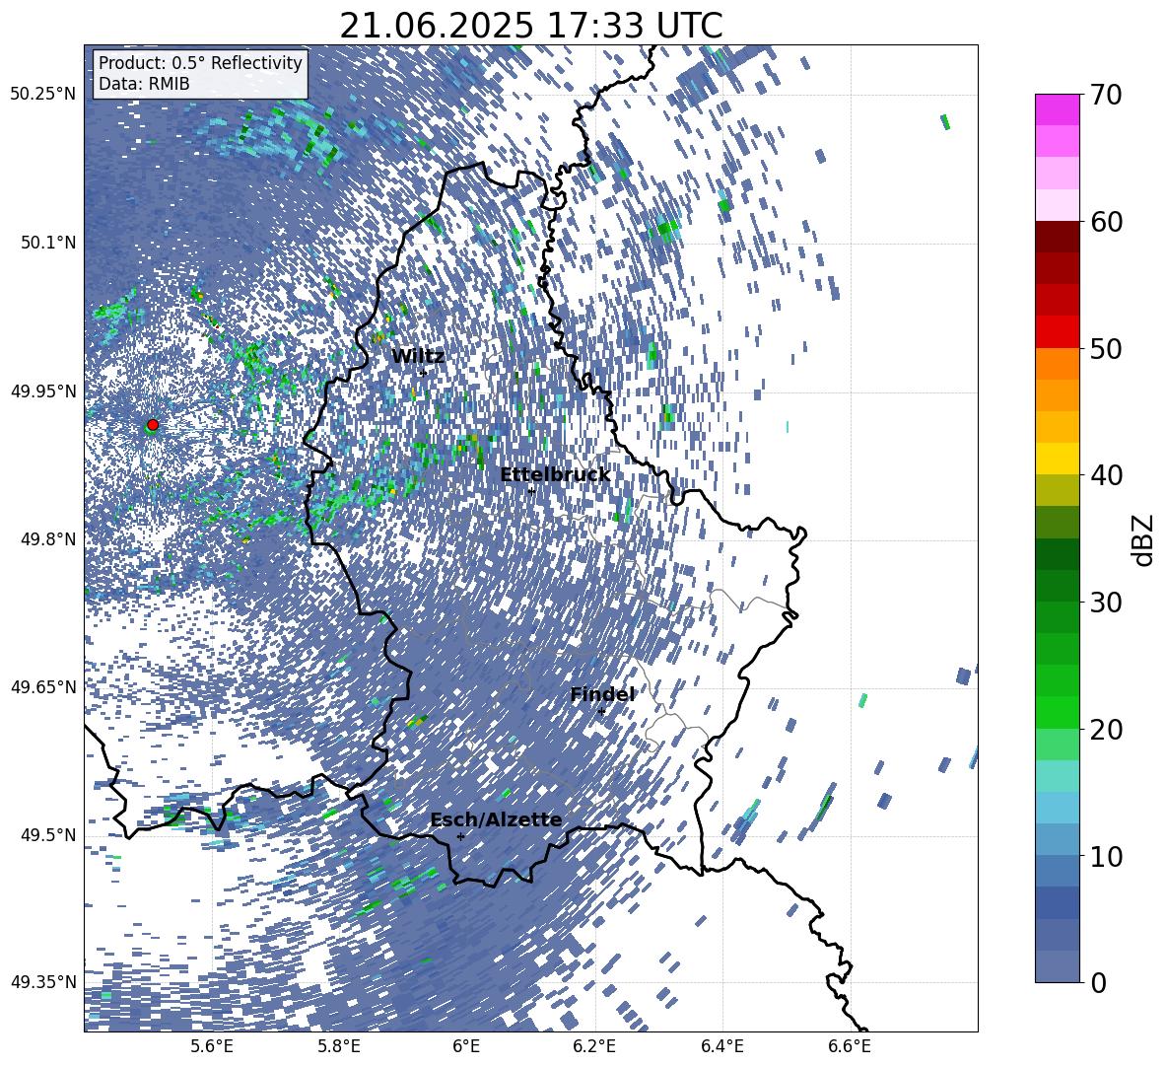Click the 50.1°N latitude tick label
1167x1066 pixels.
(x=47, y=243)
